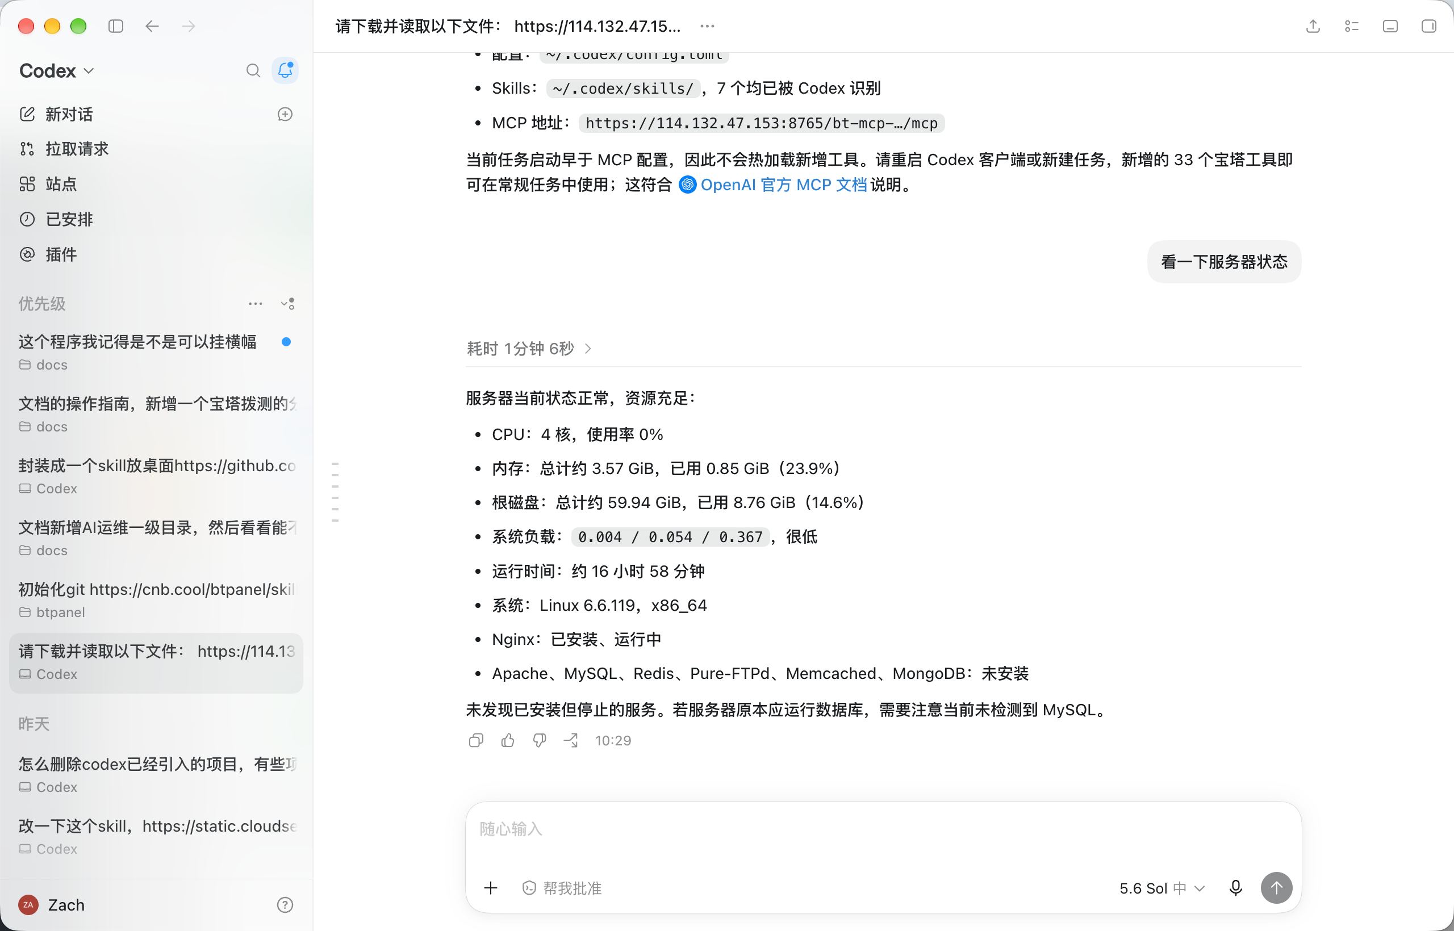Copy the server status response
This screenshot has height=931, width=1454.
(x=476, y=741)
